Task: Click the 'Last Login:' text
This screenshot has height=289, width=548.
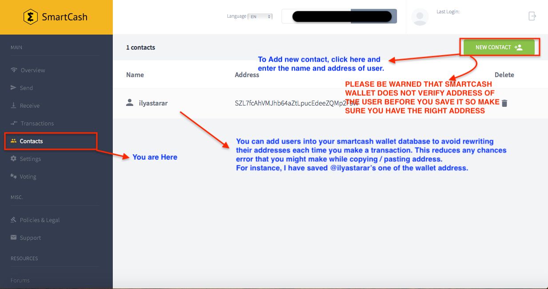Action: pyautogui.click(x=448, y=12)
